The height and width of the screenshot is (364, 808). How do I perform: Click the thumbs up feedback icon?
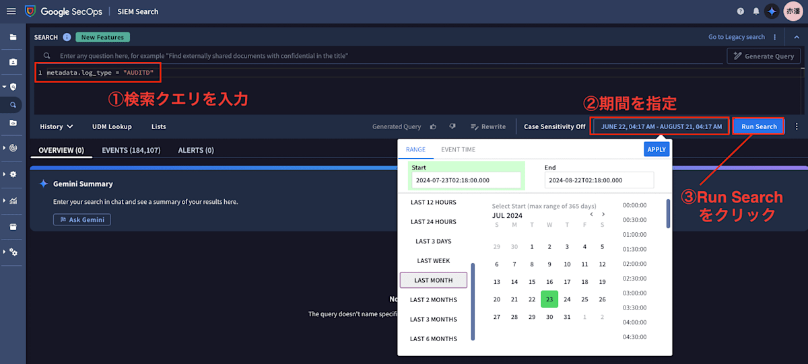(x=433, y=126)
